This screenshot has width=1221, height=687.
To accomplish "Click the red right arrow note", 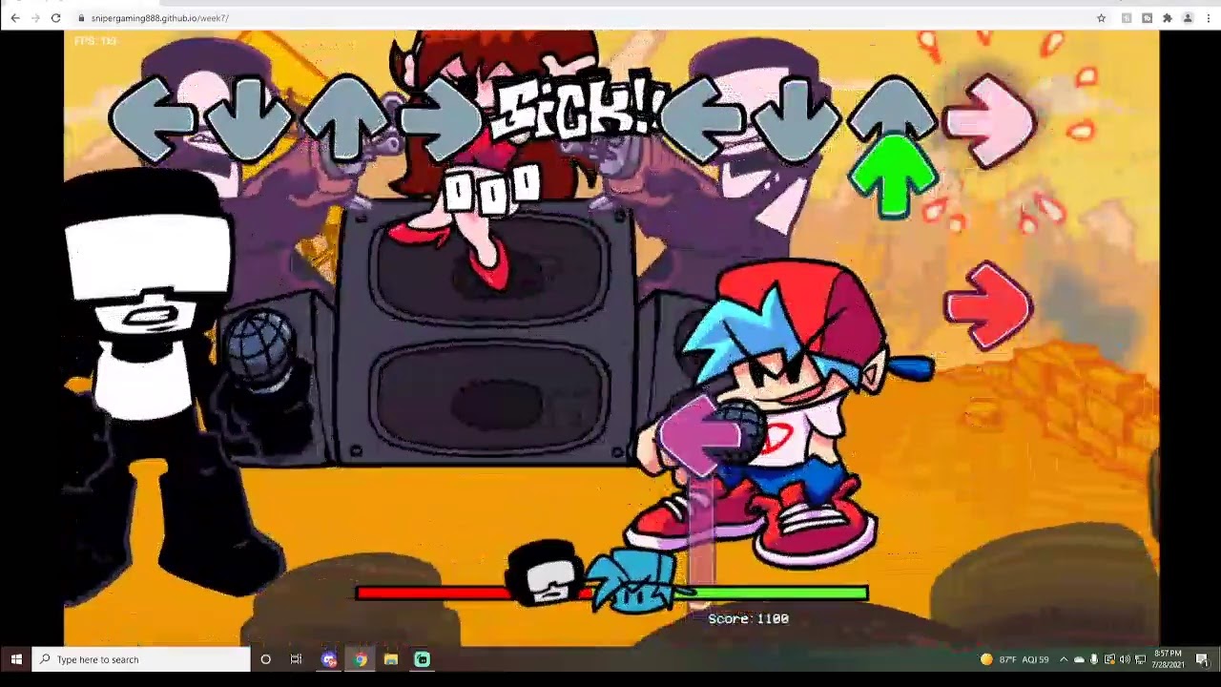I will pyautogui.click(x=988, y=306).
